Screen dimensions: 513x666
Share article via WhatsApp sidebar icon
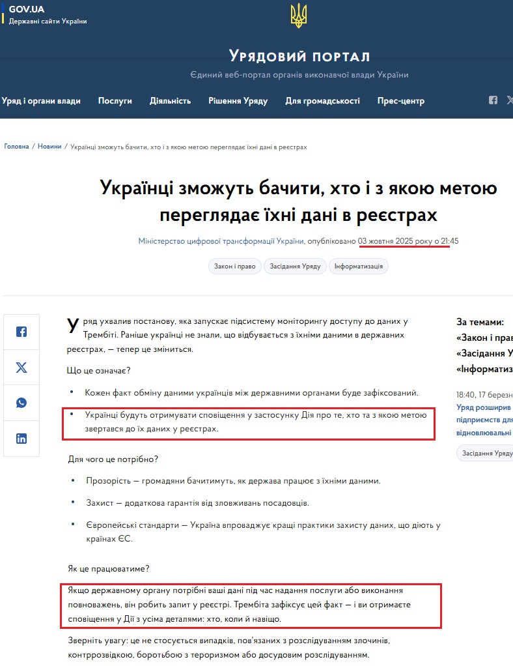(x=21, y=403)
